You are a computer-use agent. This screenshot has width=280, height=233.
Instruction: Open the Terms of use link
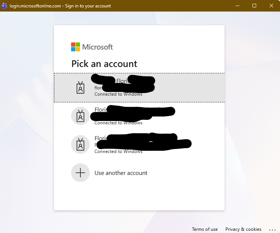point(205,229)
